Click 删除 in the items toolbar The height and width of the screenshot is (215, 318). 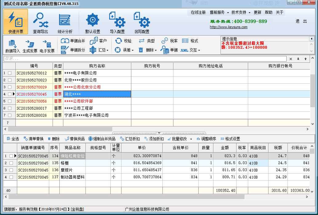pyautogui.click(x=54, y=139)
